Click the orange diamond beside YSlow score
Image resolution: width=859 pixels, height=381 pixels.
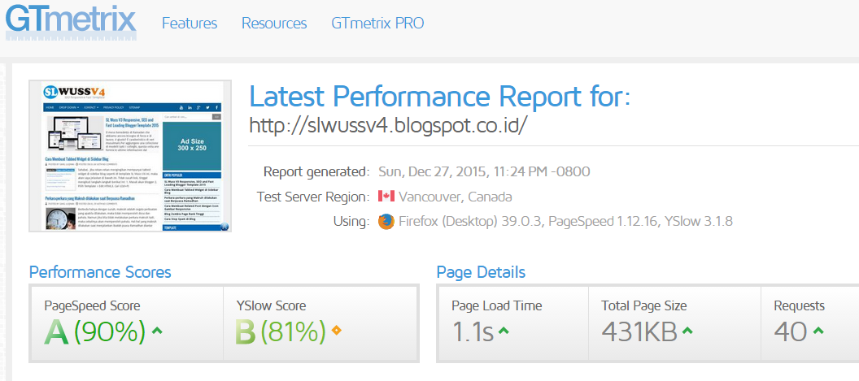[337, 331]
